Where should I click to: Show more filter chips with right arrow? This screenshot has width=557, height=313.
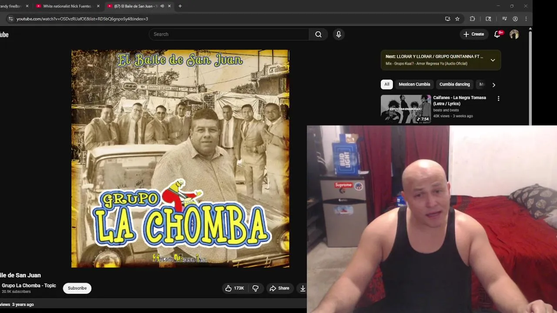click(493, 85)
